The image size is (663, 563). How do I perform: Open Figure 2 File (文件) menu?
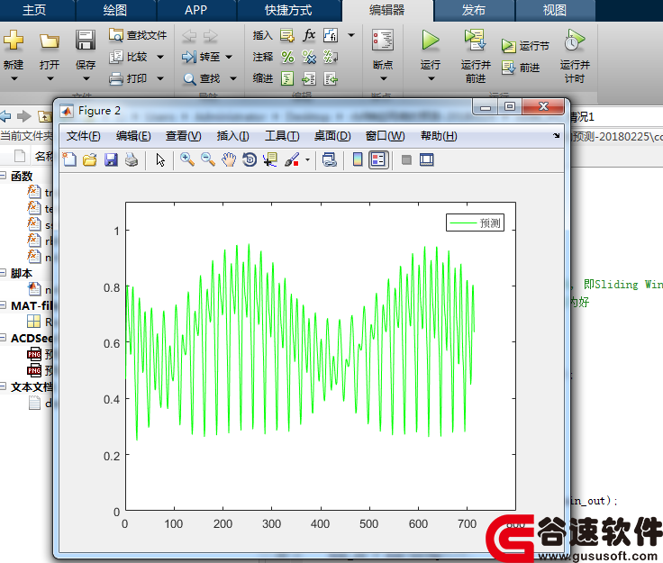pyautogui.click(x=83, y=136)
